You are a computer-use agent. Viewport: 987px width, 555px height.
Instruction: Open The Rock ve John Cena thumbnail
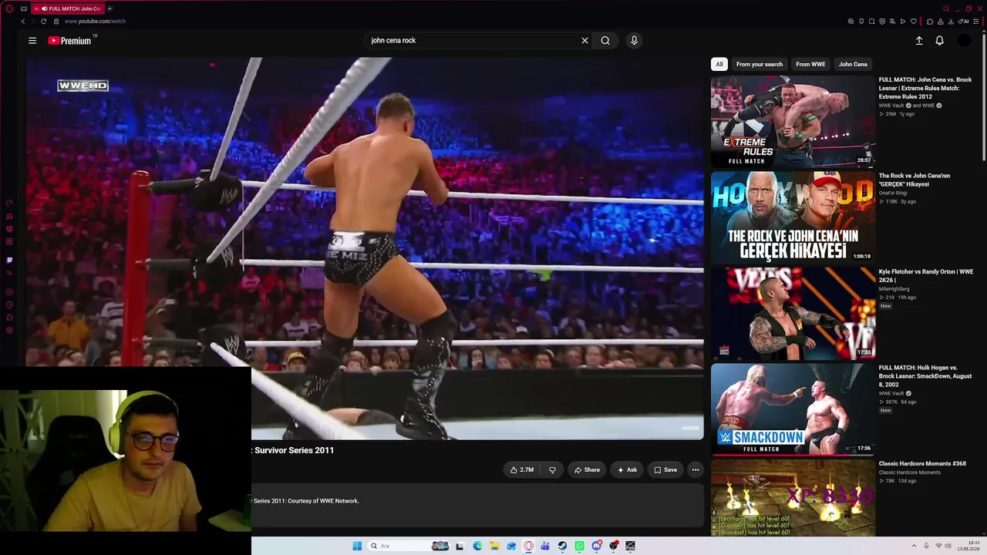click(x=793, y=217)
